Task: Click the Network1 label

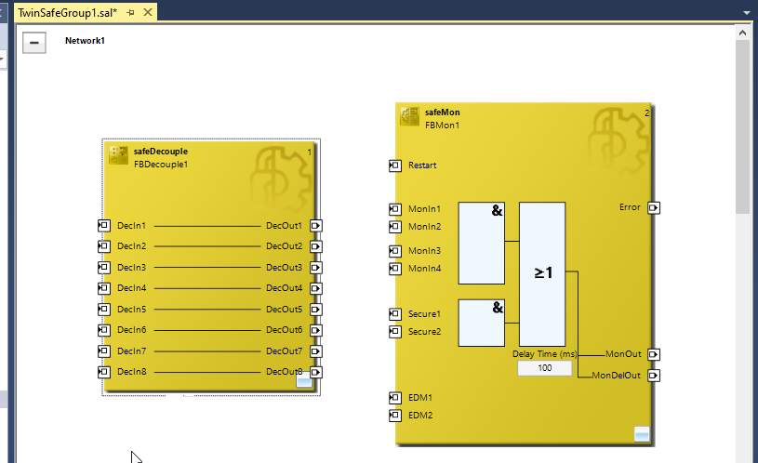Action: tap(85, 41)
